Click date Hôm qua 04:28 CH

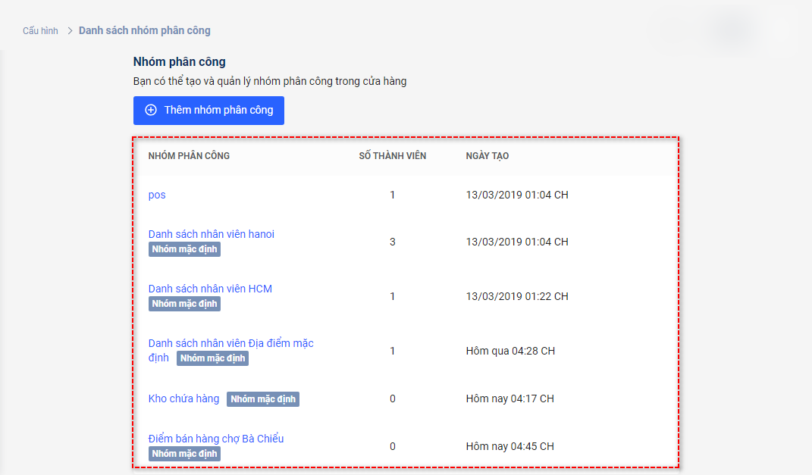510,351
